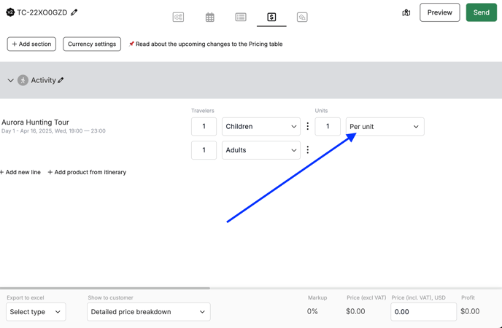Image resolution: width=502 pixels, height=328 pixels.
Task: Open the itinerary list tab icon
Action: point(241,17)
